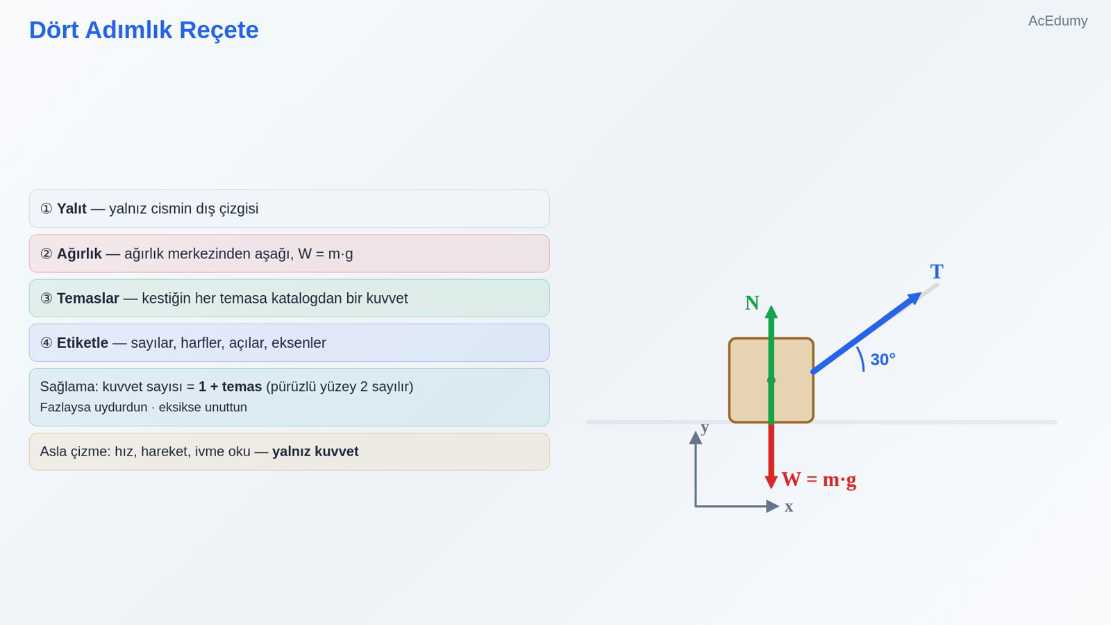Click the green N force arrowhead
1111x625 pixels.
pos(771,312)
